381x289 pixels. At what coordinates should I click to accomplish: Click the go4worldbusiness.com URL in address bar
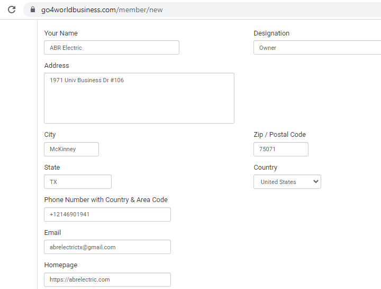point(102,10)
